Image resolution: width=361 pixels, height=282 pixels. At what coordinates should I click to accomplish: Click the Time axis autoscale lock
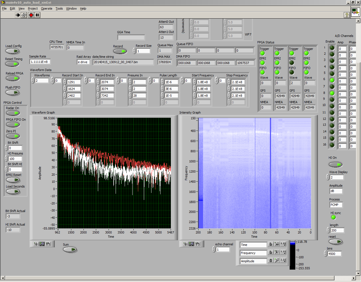coord(270,244)
